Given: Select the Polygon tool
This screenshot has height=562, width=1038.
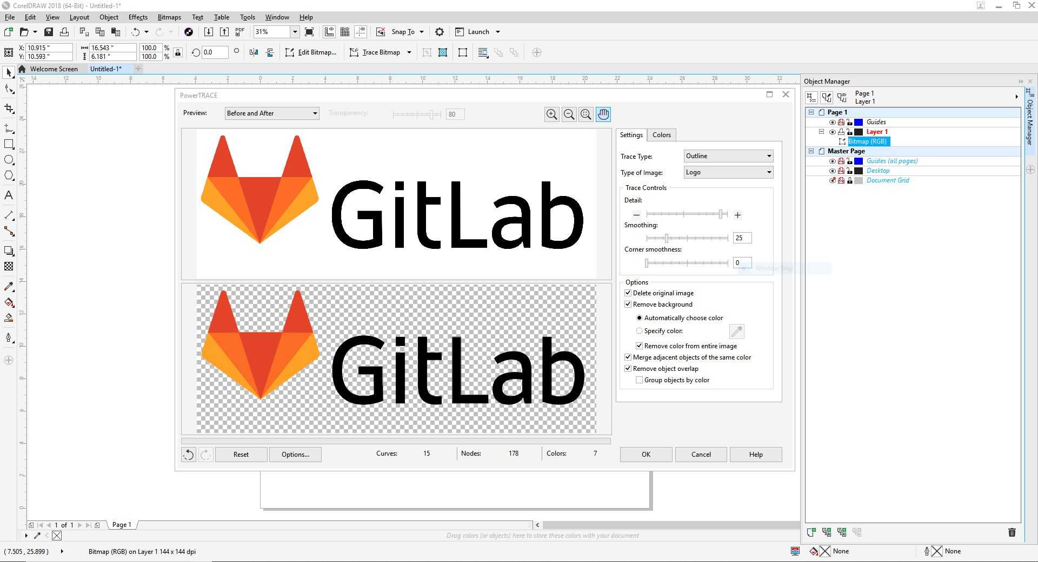Looking at the screenshot, I should pyautogui.click(x=9, y=175).
